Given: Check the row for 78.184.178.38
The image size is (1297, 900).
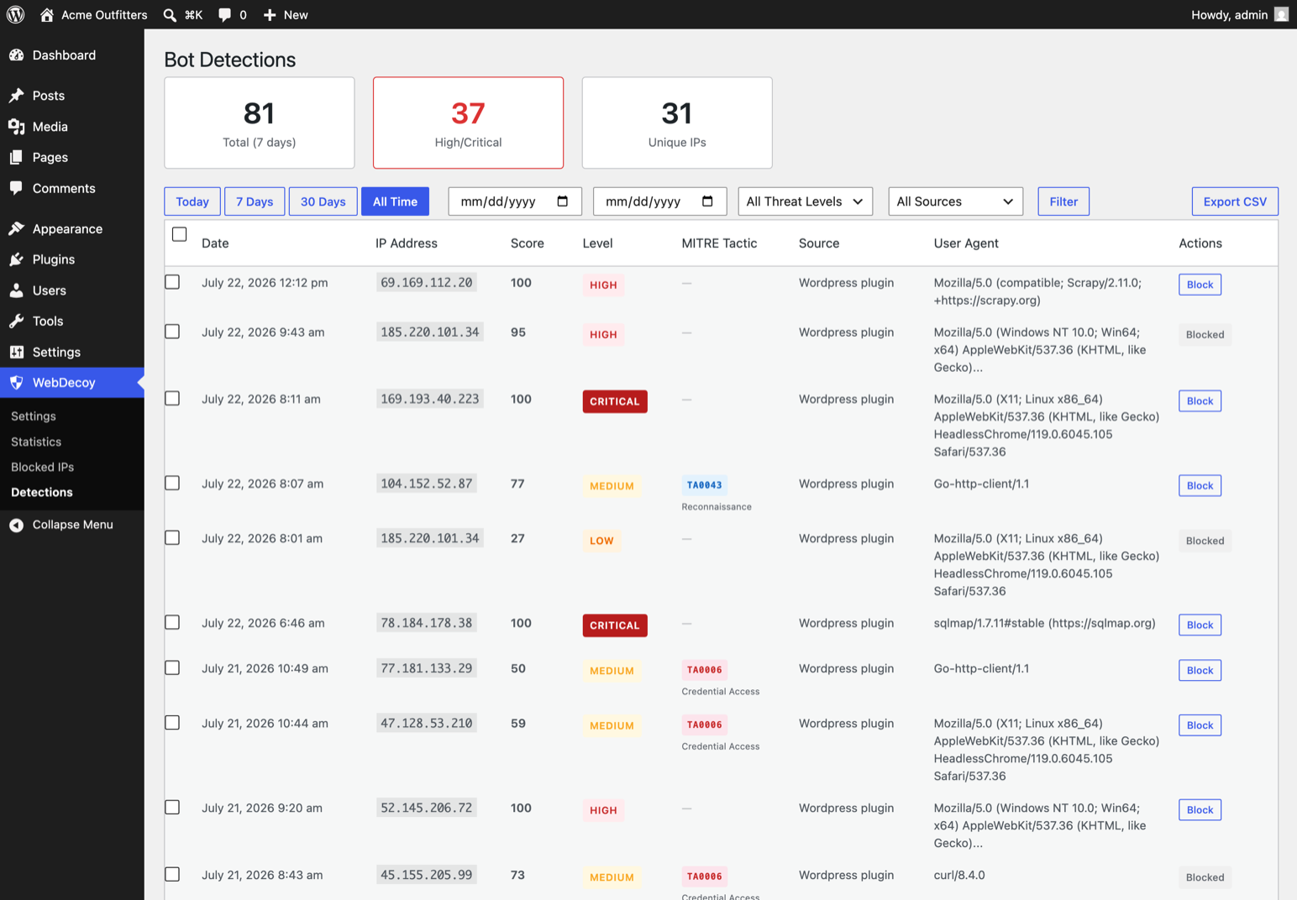Looking at the screenshot, I should click(172, 623).
